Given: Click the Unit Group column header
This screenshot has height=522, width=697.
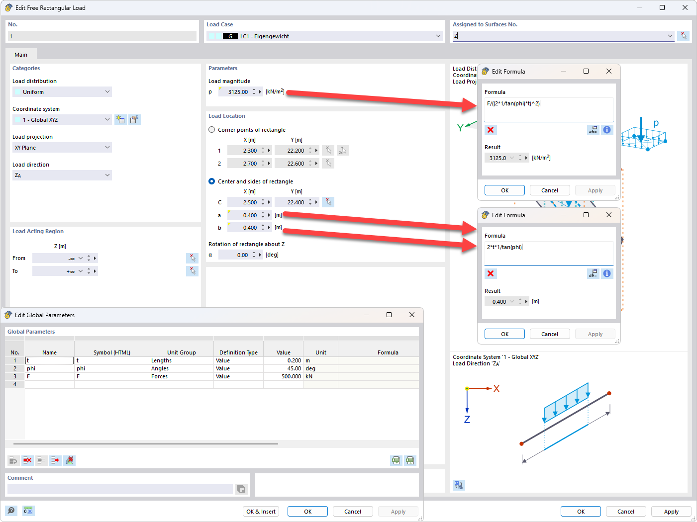Looking at the screenshot, I should point(181,352).
